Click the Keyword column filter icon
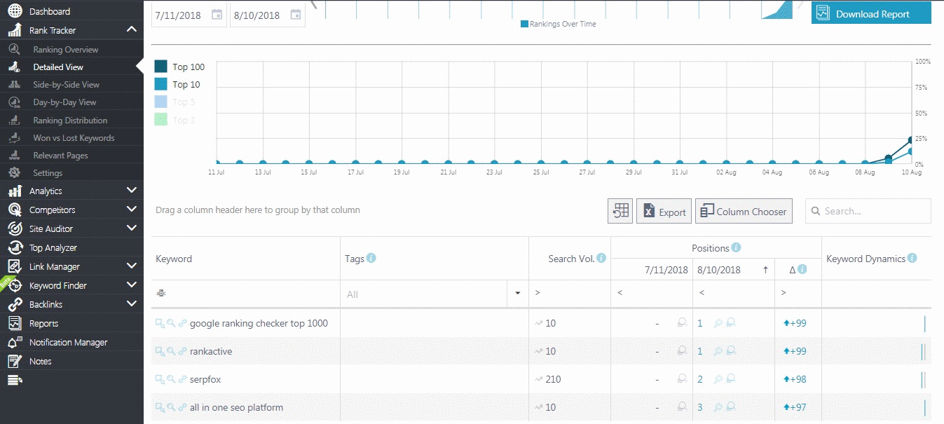This screenshot has width=944, height=424. coord(160,294)
